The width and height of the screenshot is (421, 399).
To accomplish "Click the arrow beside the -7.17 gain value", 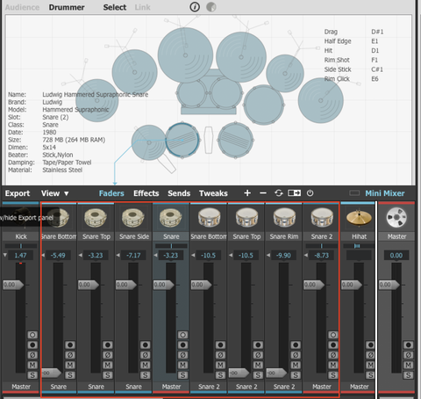I will pos(118,255).
